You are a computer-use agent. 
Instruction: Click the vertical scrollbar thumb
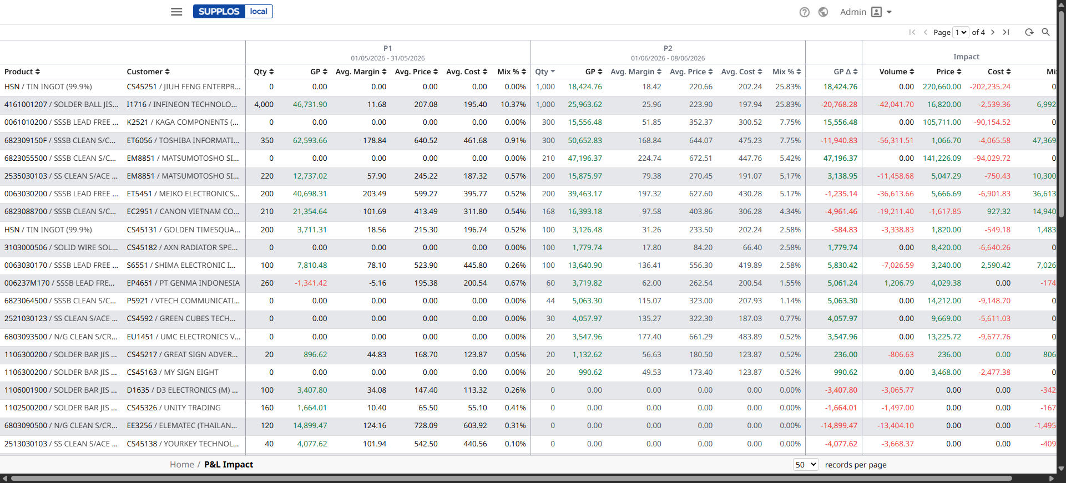[1061, 114]
